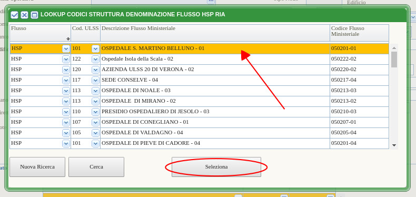Viewport: 416px width, 197px height.
Task: Click the Nuova Ricerca button
Action: (x=37, y=167)
